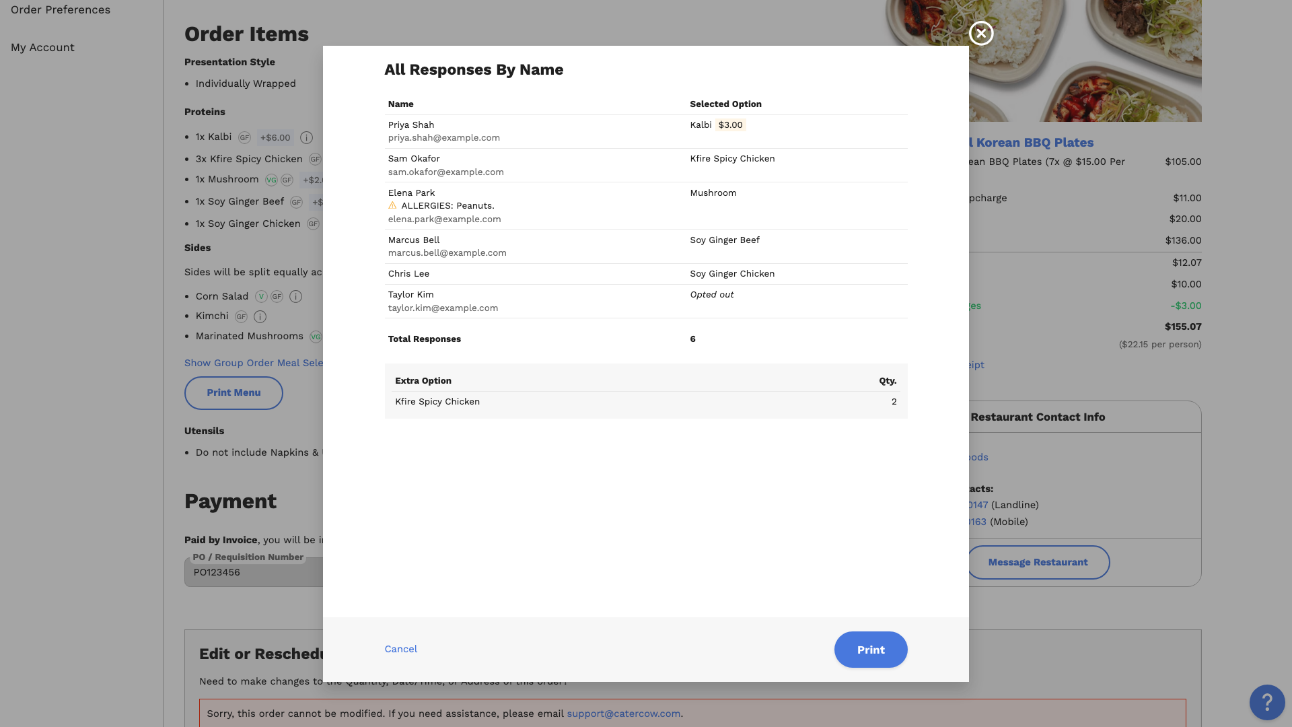Open My Account in sidebar
The height and width of the screenshot is (727, 1292).
(x=42, y=47)
